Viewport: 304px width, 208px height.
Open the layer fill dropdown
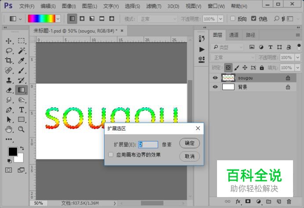click(297, 68)
